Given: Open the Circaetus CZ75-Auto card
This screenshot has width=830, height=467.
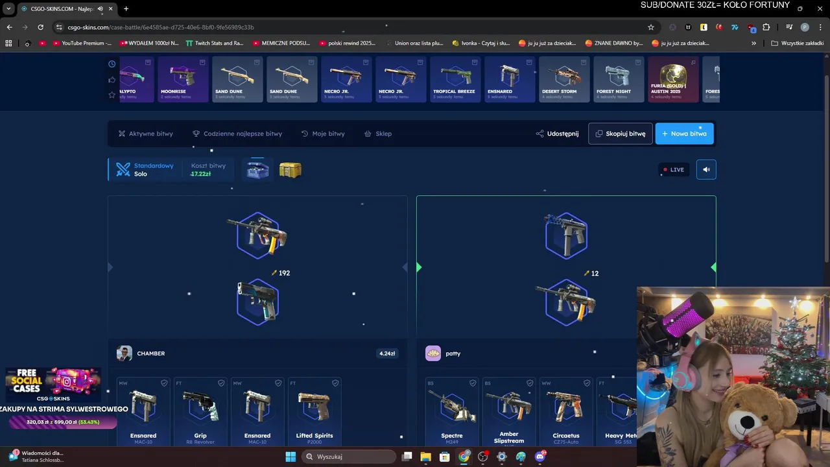Looking at the screenshot, I should point(566,411).
